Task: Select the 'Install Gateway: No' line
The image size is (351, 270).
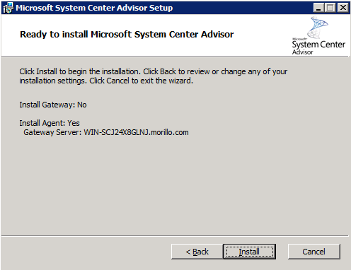Action: tap(53, 105)
